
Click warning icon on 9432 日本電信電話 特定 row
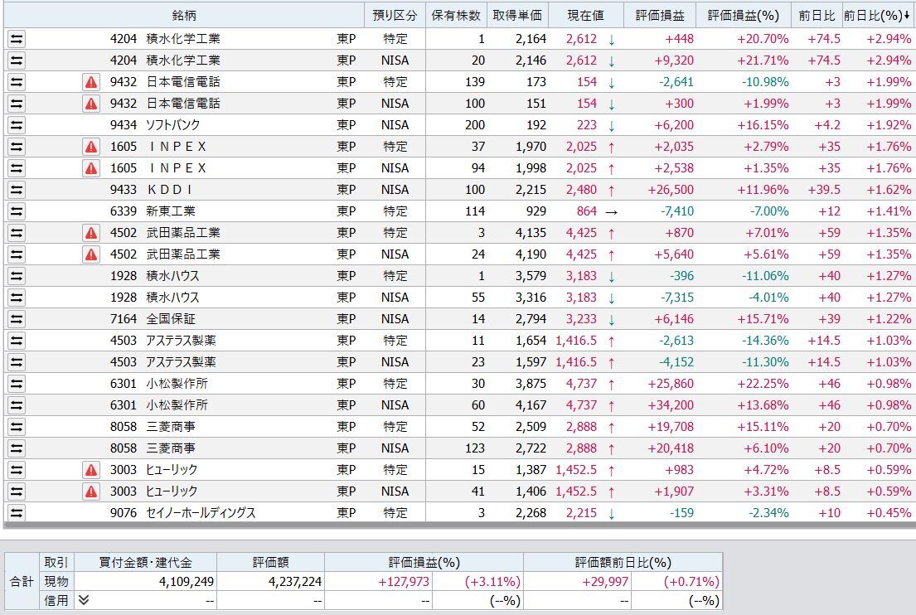pyautogui.click(x=91, y=82)
